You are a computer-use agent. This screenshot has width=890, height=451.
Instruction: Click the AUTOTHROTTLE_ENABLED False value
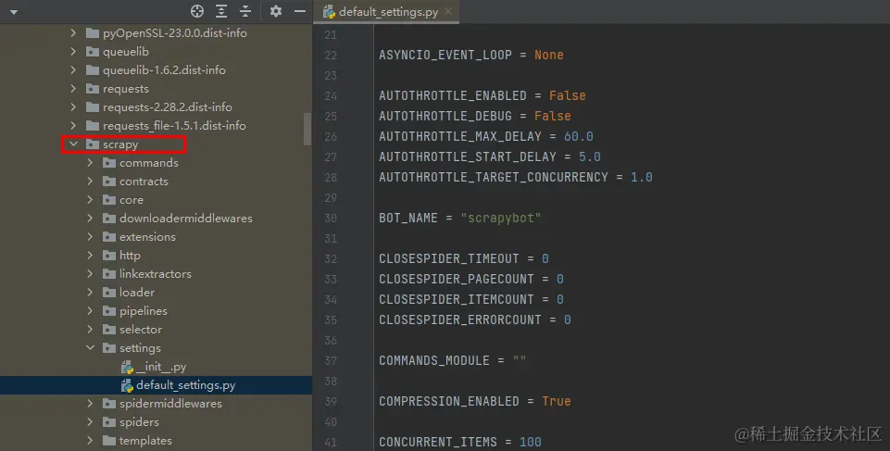(567, 96)
